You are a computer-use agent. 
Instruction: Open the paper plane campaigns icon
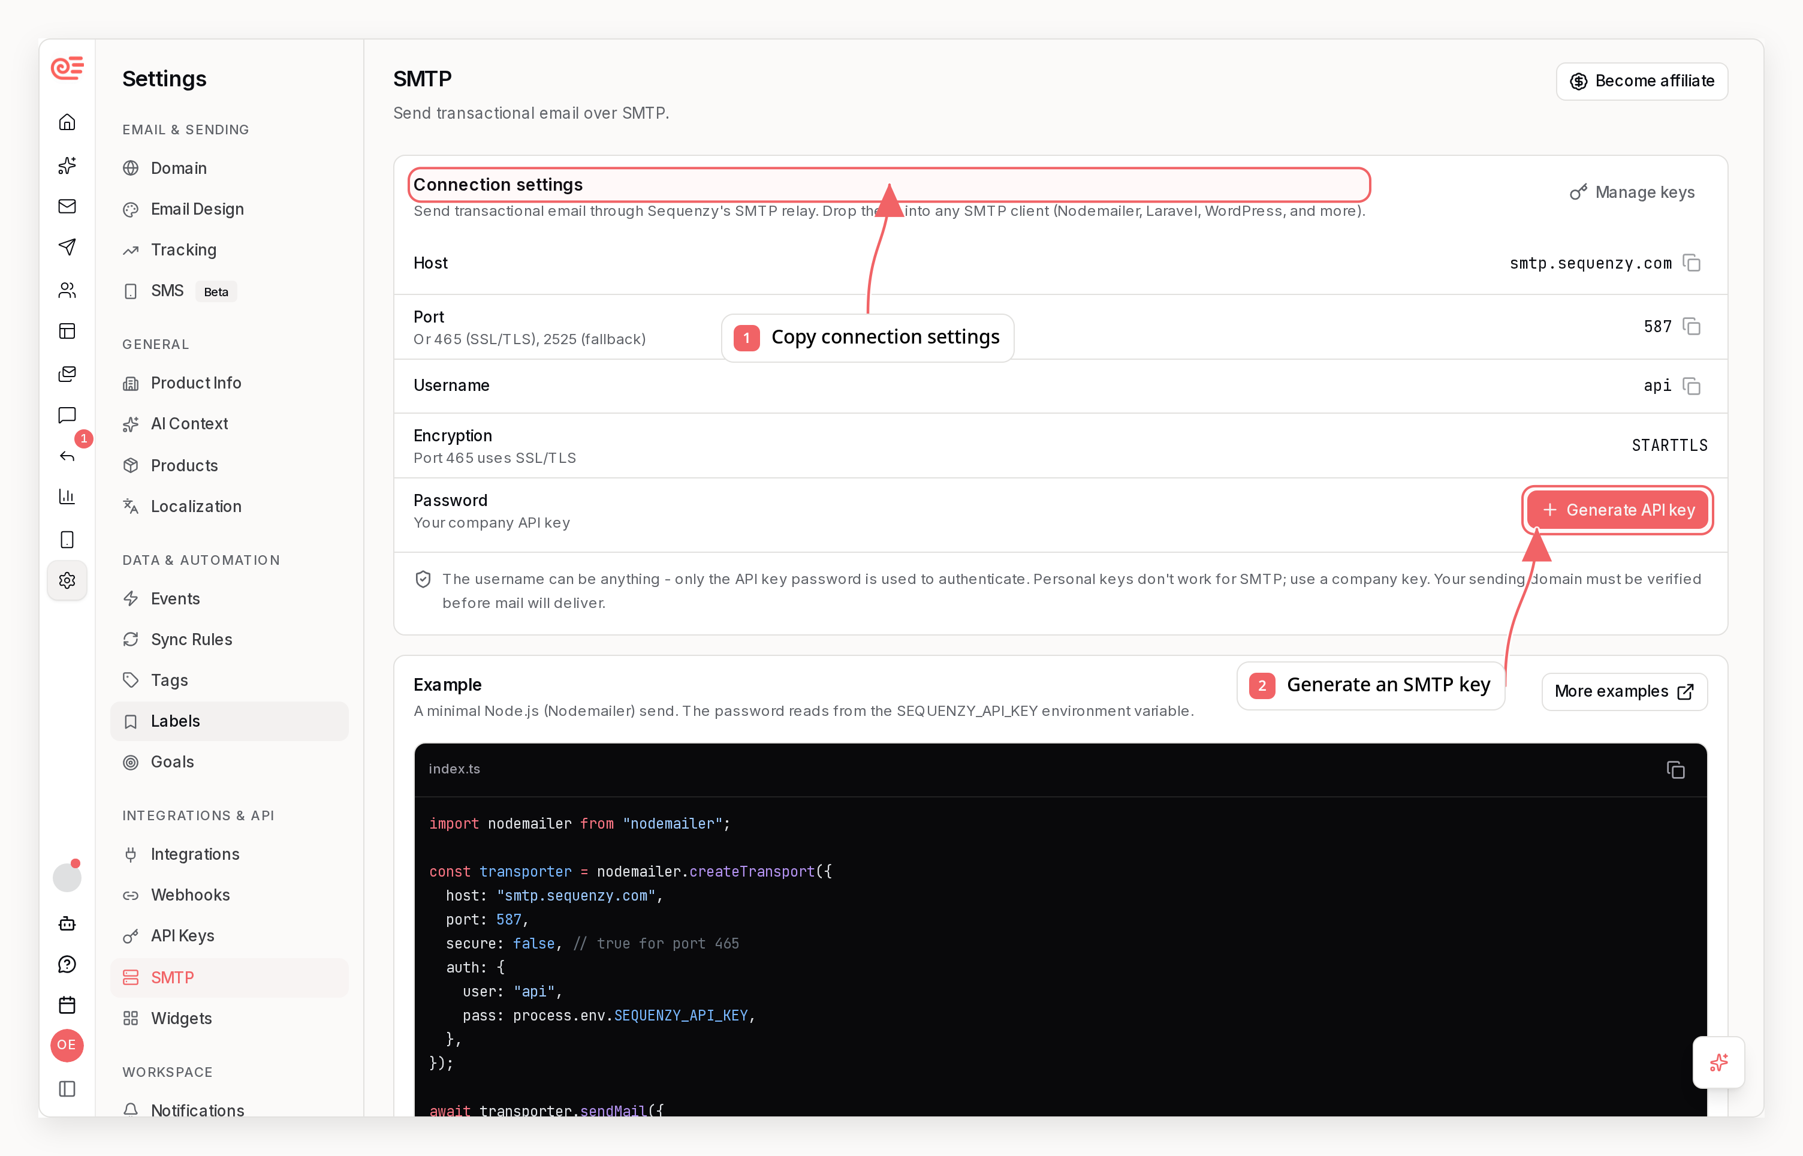67,247
